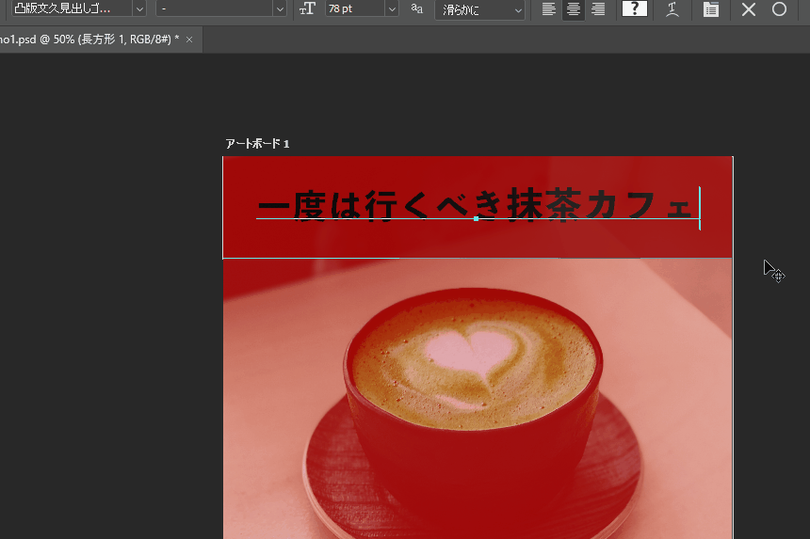The image size is (810, 539).
Task: Open the warp text icon
Action: tap(672, 9)
